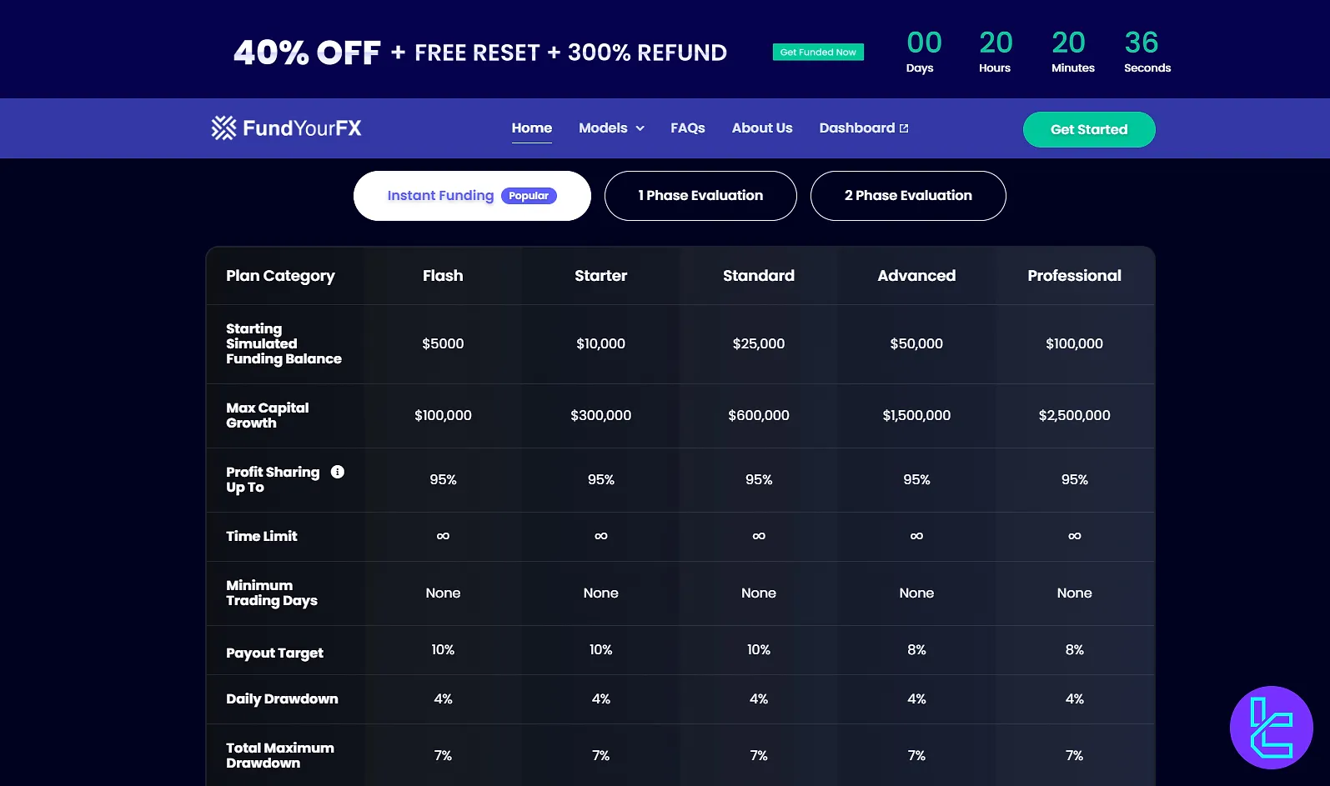Open the purple floating chat widget icon

pyautogui.click(x=1271, y=727)
